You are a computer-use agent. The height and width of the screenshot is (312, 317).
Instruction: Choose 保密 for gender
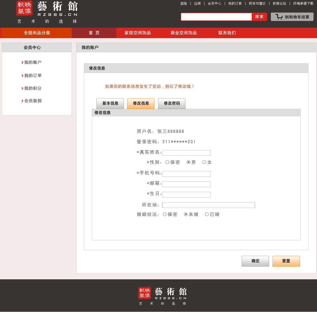point(167,162)
